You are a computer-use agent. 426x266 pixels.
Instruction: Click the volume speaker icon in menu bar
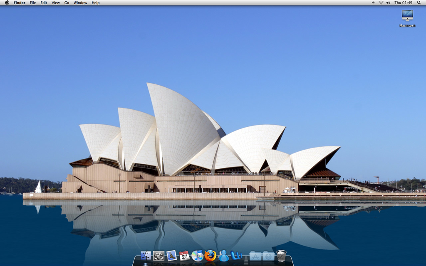tap(388, 3)
